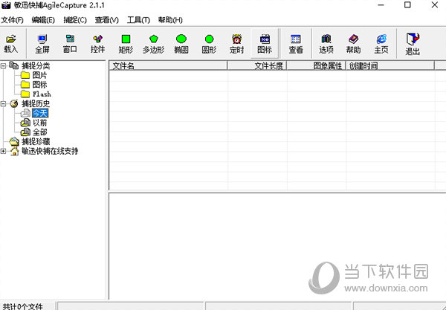
Task: Open the 帮助(H) menu
Action: pyautogui.click(x=170, y=20)
